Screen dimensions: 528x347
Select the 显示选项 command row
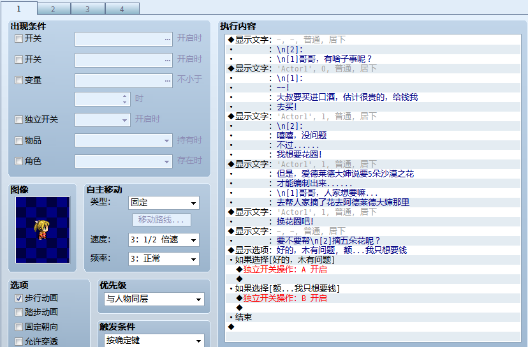(373, 250)
